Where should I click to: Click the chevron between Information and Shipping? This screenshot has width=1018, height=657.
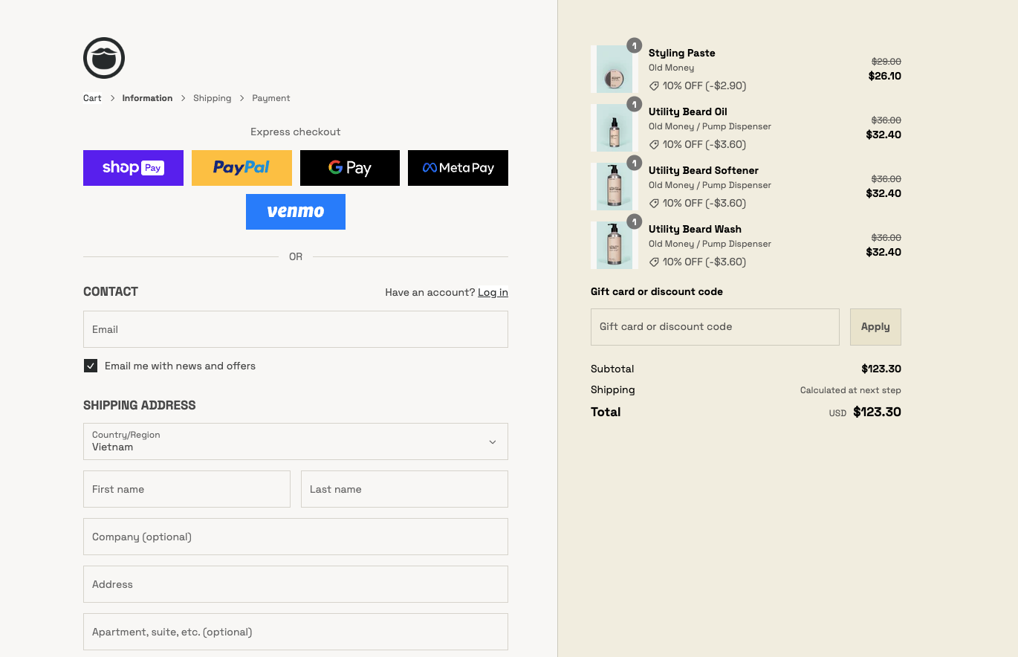183,98
